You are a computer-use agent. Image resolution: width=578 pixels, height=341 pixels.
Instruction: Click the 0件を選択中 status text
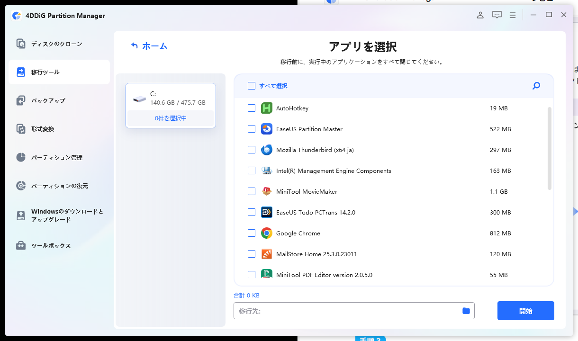(x=171, y=118)
